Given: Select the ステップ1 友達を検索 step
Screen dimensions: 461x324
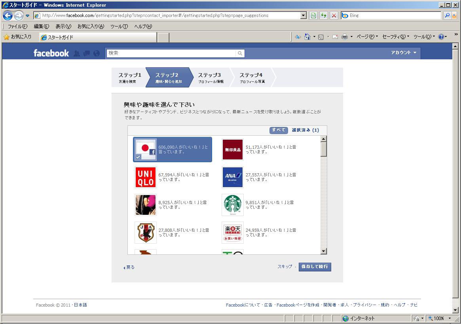Looking at the screenshot, I should (130, 78).
